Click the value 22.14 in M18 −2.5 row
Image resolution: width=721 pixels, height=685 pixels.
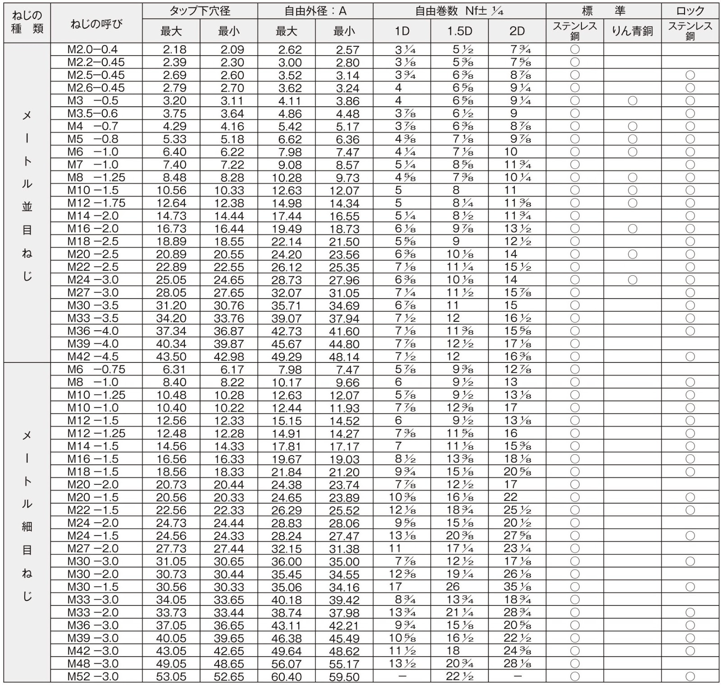pos(286,242)
